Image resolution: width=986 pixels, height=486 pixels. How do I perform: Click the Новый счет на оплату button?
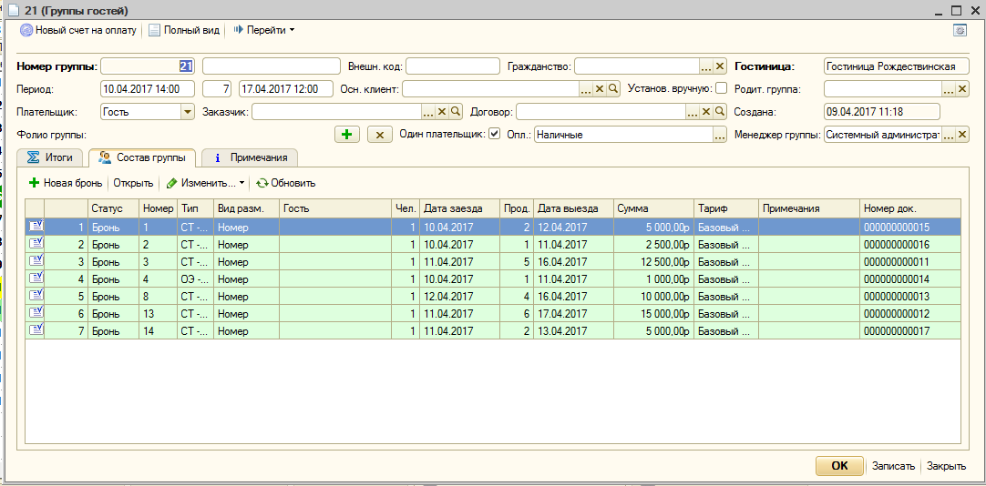(x=78, y=29)
